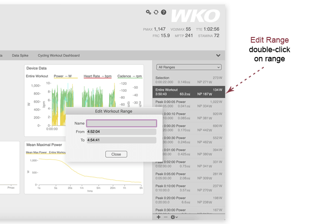The height and width of the screenshot is (224, 313).
Task: Click the MFTP 241 metric
Action: coord(184,36)
